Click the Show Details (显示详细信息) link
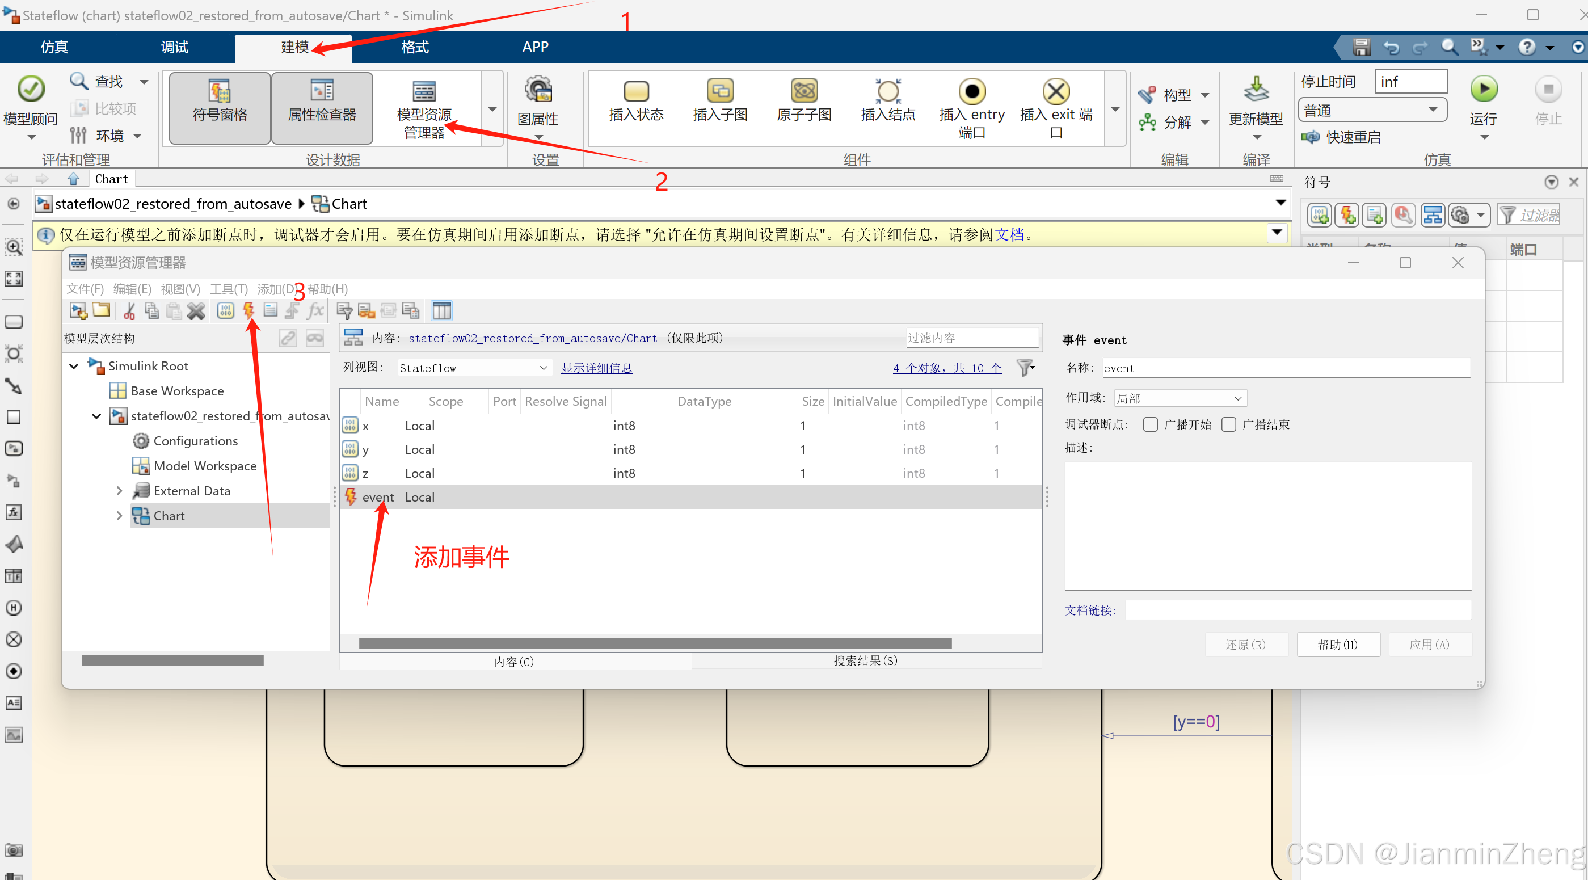This screenshot has height=880, width=1588. (596, 368)
